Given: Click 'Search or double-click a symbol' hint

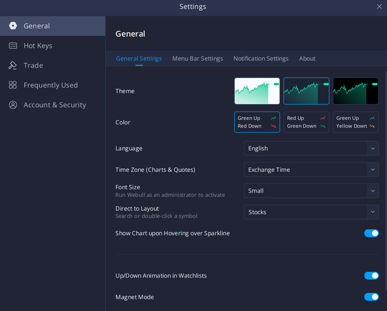Looking at the screenshot, I should 156,216.
